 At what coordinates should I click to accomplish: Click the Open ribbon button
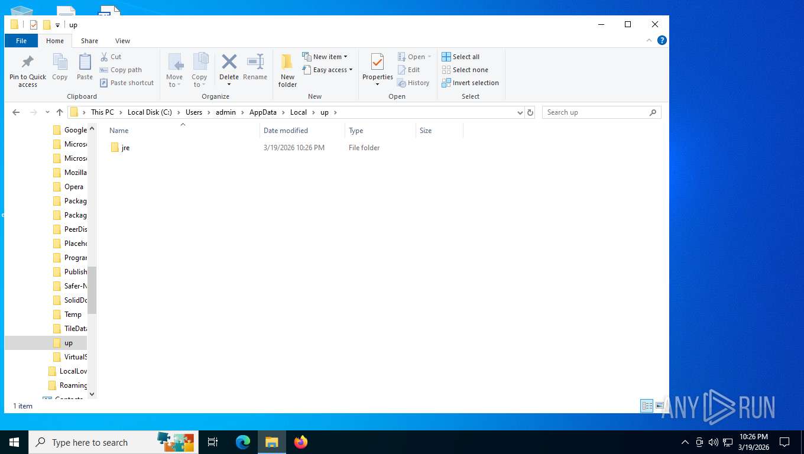414,57
